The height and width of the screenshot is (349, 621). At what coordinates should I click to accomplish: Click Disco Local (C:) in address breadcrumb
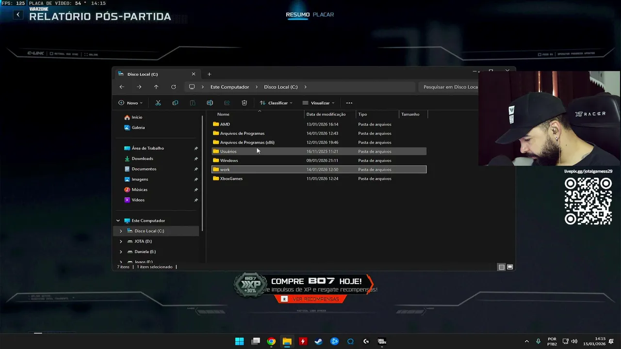coord(281,87)
